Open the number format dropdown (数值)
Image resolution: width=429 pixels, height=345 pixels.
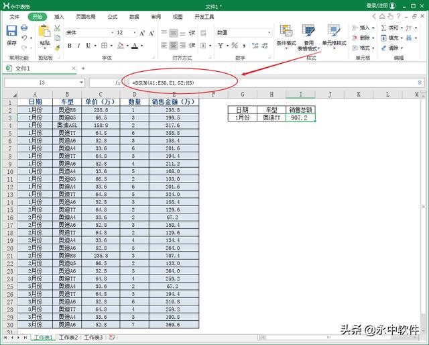click(269, 33)
